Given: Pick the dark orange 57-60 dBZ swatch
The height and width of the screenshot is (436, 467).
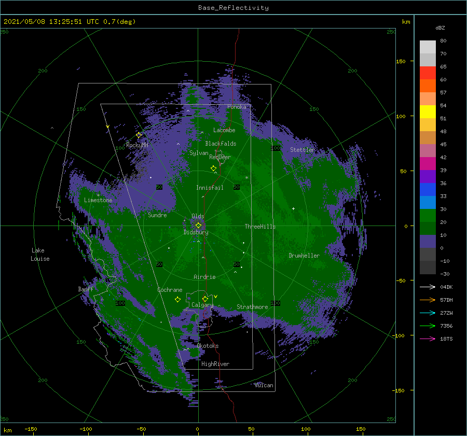Looking at the screenshot, I should point(428,86).
